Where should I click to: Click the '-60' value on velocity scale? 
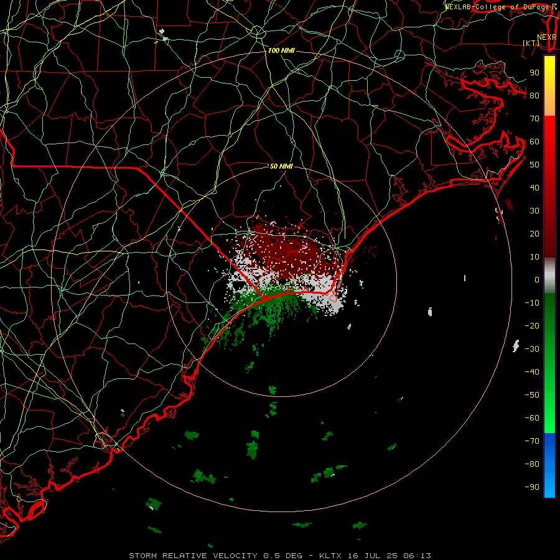[x=532, y=418]
